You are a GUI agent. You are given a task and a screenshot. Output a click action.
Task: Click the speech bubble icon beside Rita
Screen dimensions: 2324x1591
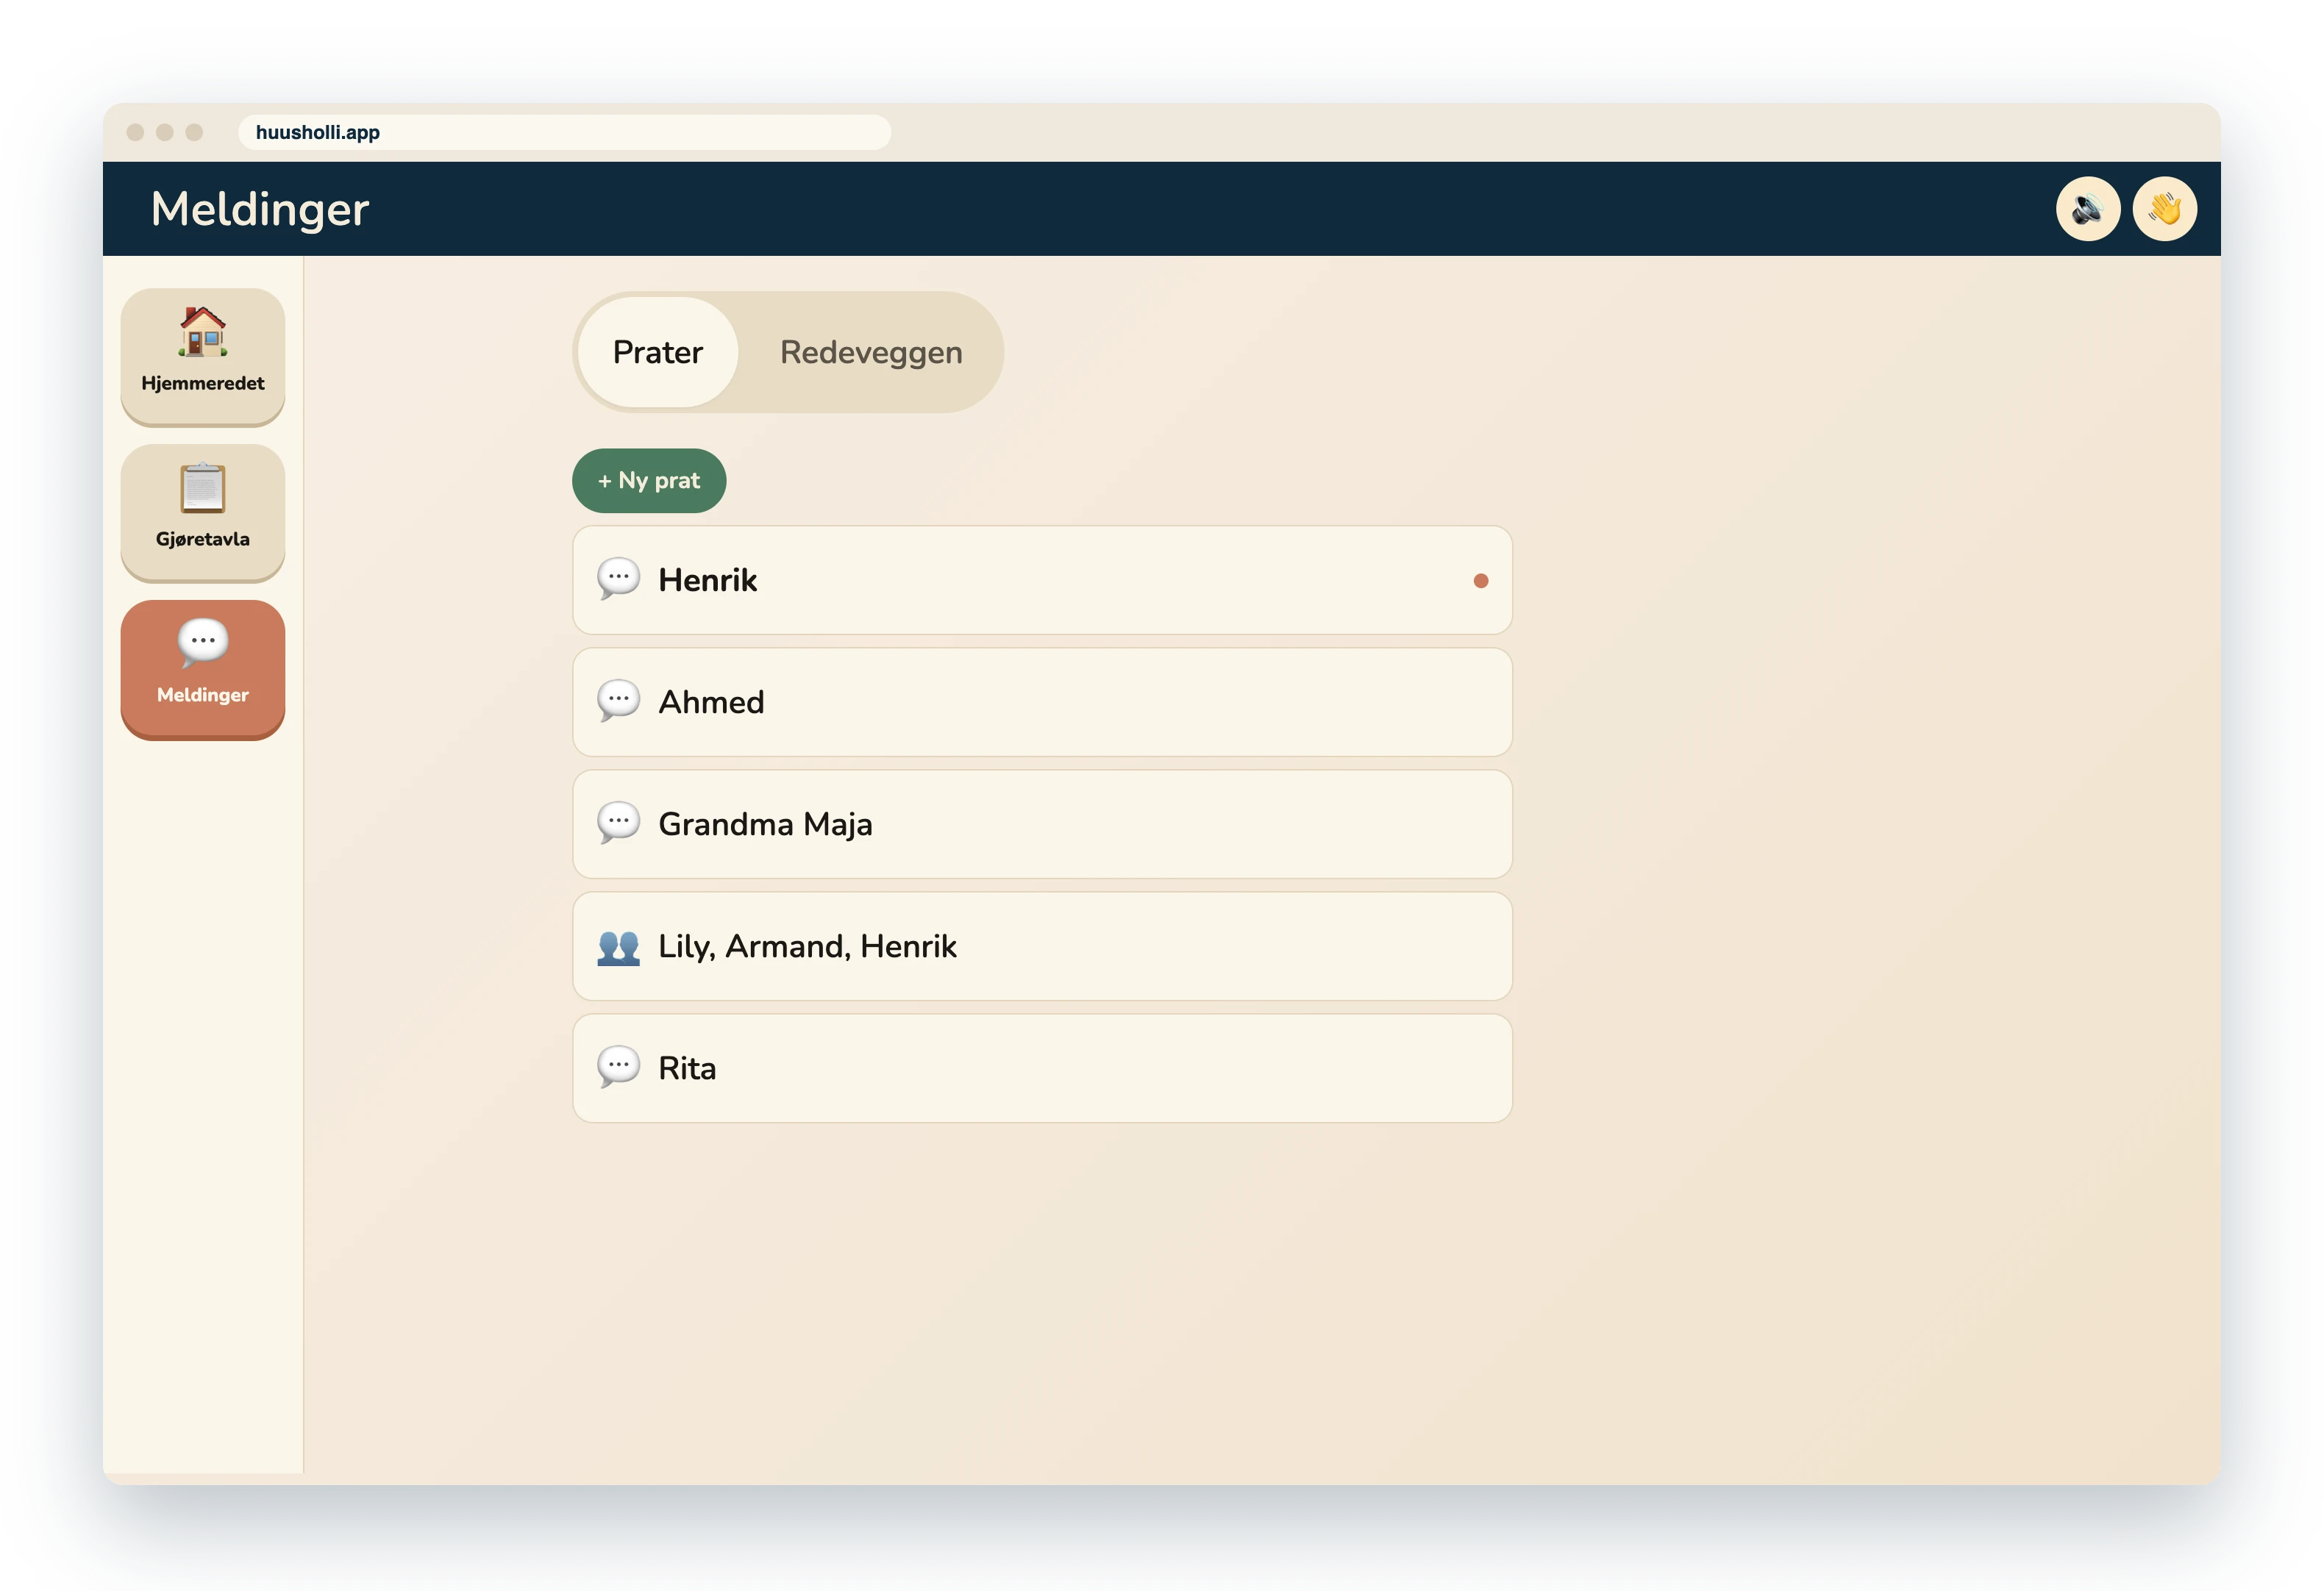(x=618, y=1067)
